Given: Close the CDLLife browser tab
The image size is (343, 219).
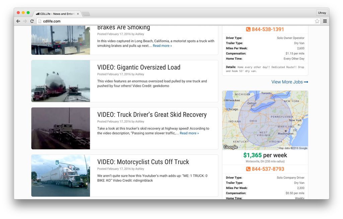Looking at the screenshot, I should (x=78, y=14).
